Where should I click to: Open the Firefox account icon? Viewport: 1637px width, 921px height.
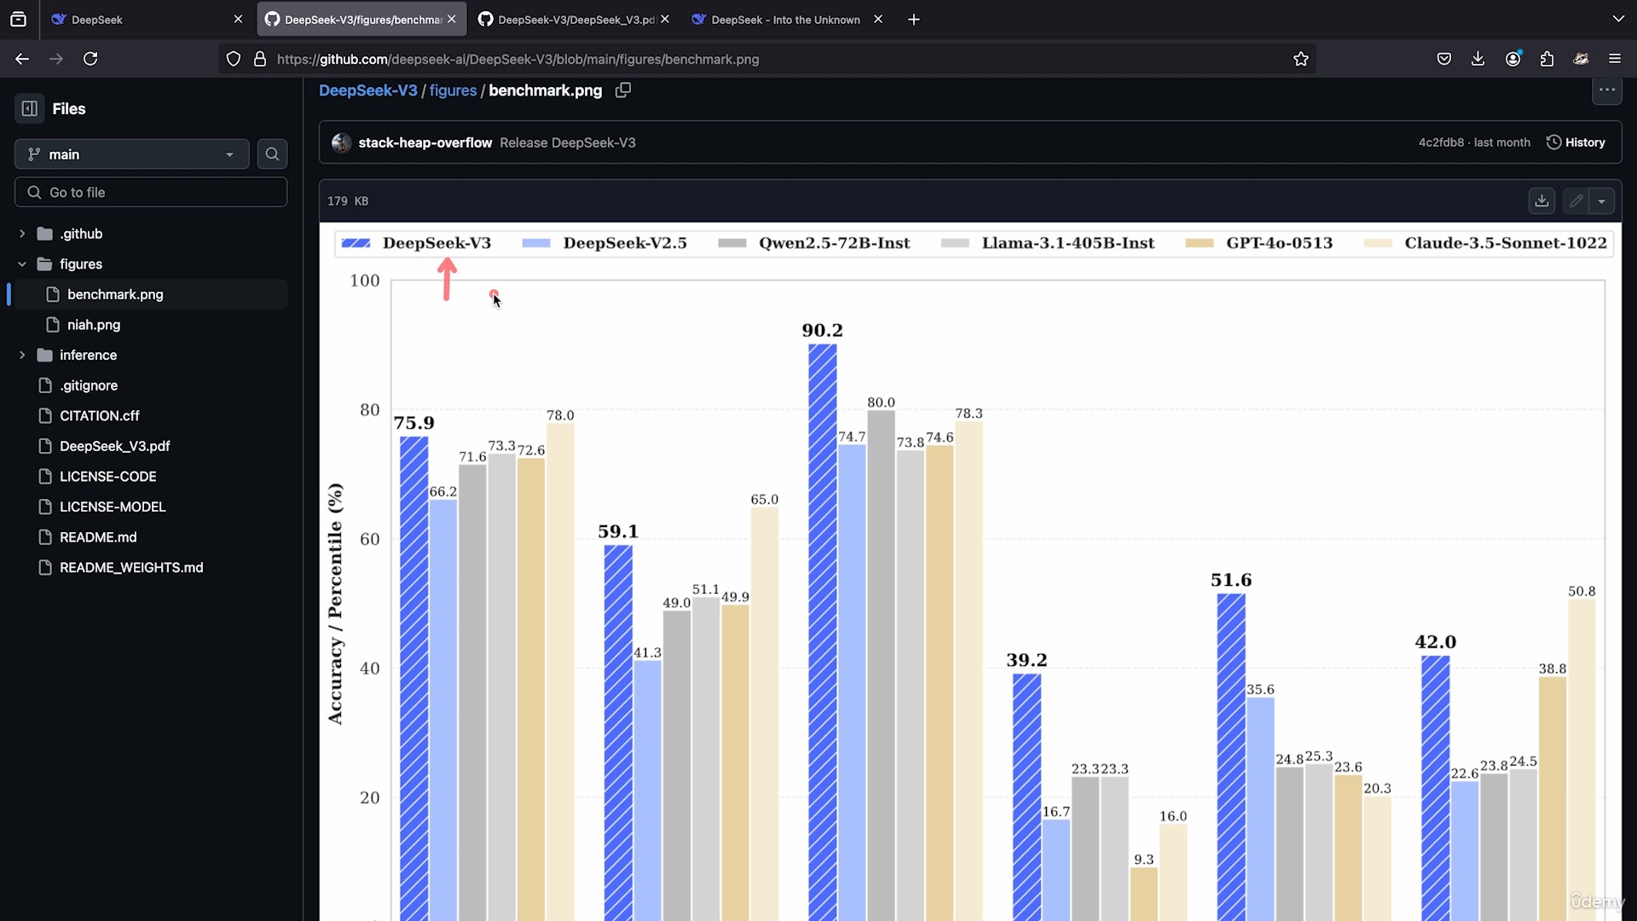pos(1513,59)
